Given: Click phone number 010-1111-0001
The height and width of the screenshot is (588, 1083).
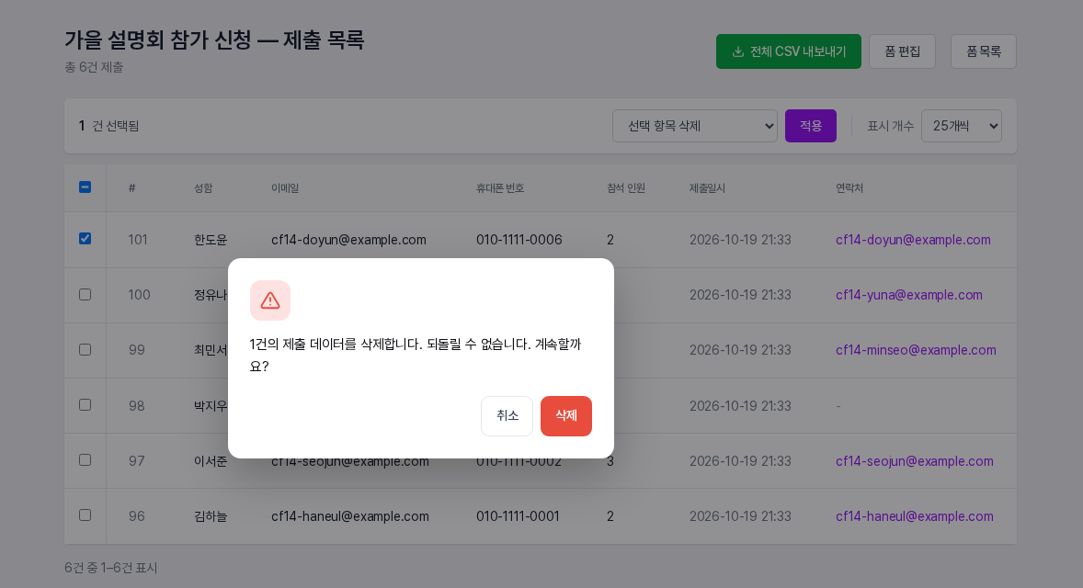Looking at the screenshot, I should pos(518,516).
